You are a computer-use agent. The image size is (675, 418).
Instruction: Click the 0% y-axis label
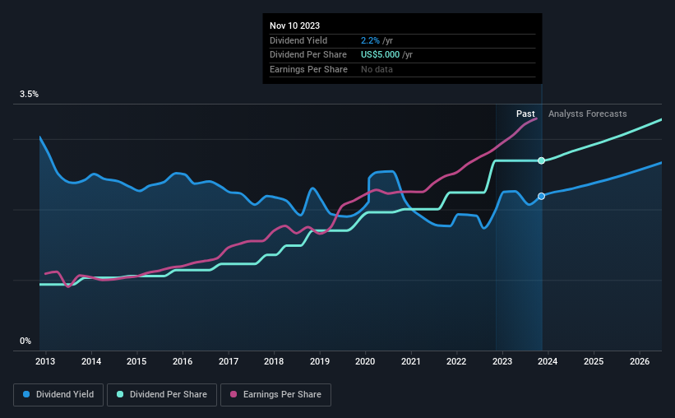point(25,341)
